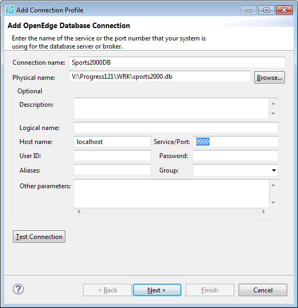This screenshot has width=298, height=308.
Task: Go to the Next > wizard page
Action: tap(157, 290)
